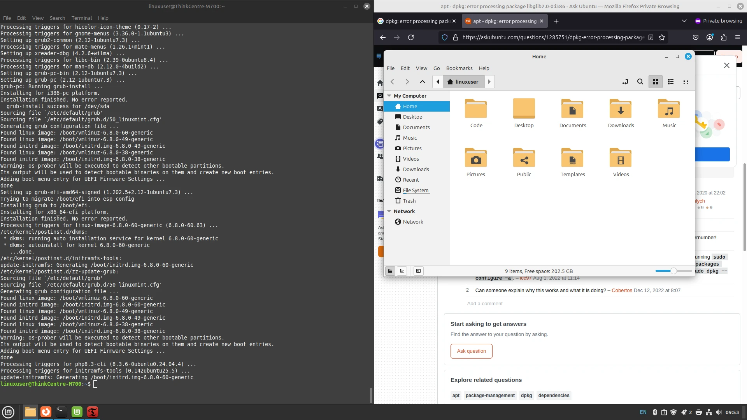Collapse the My Computer sidebar section
This screenshot has width=747, height=420.
pos(389,96)
